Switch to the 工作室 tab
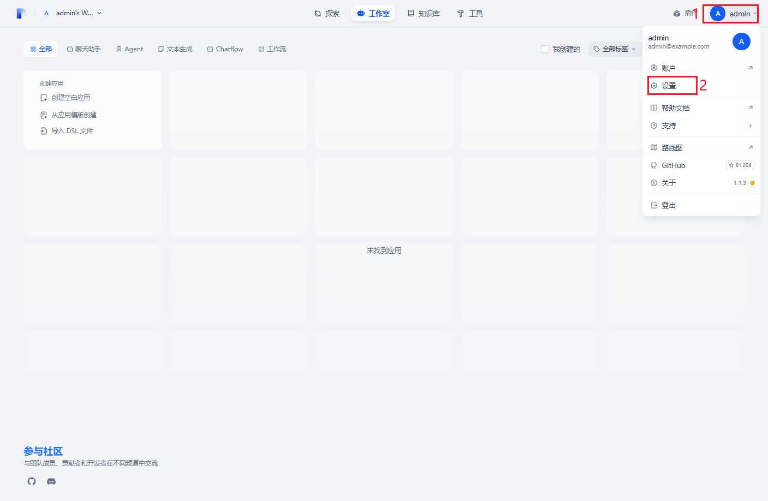 (373, 14)
